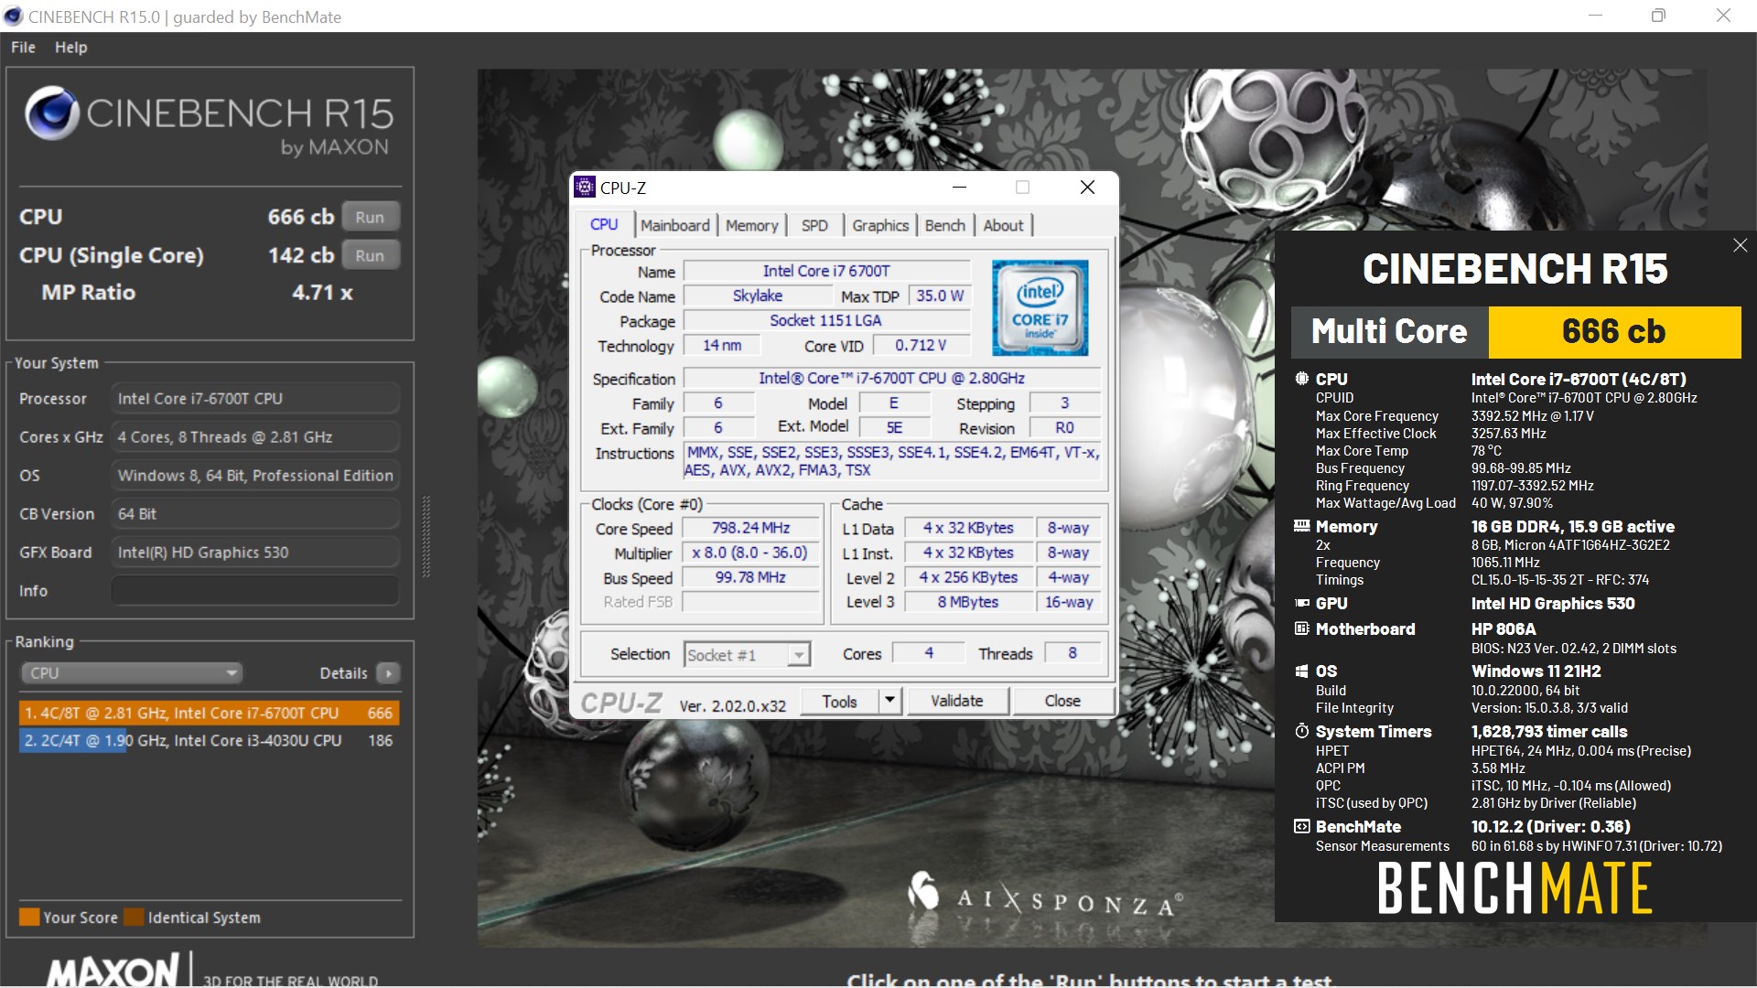
Task: Restore down the Cinebench window
Action: (1658, 16)
